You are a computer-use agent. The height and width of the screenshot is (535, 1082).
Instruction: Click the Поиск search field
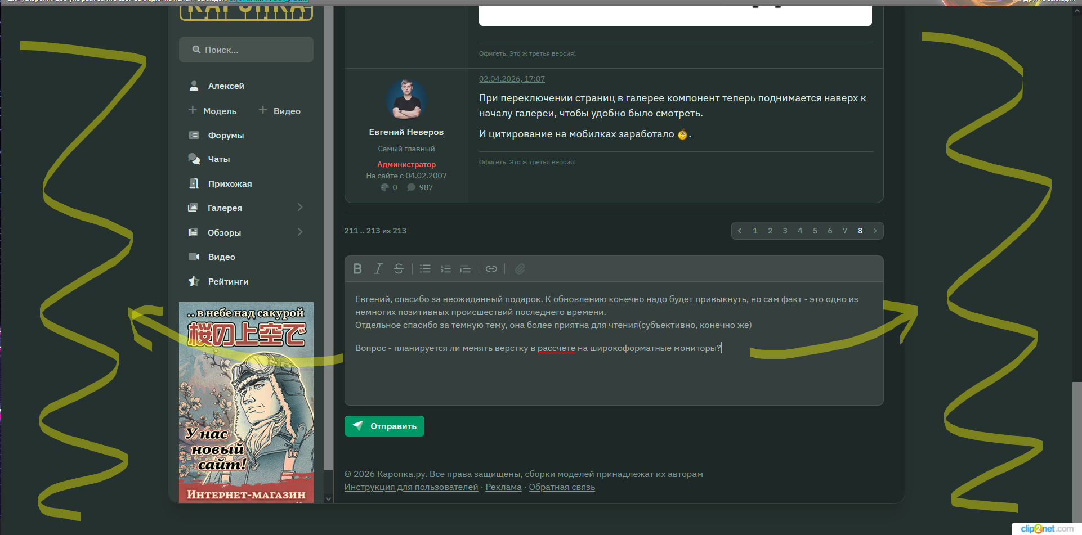pyautogui.click(x=247, y=50)
